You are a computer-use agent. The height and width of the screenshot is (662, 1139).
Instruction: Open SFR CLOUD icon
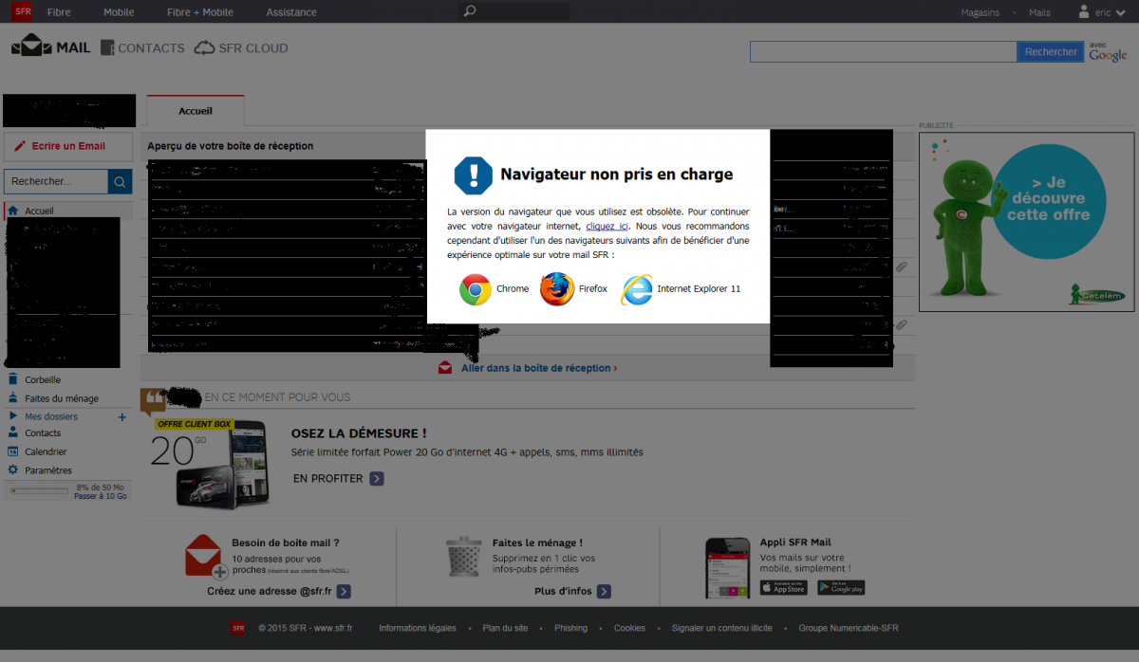pyautogui.click(x=204, y=47)
